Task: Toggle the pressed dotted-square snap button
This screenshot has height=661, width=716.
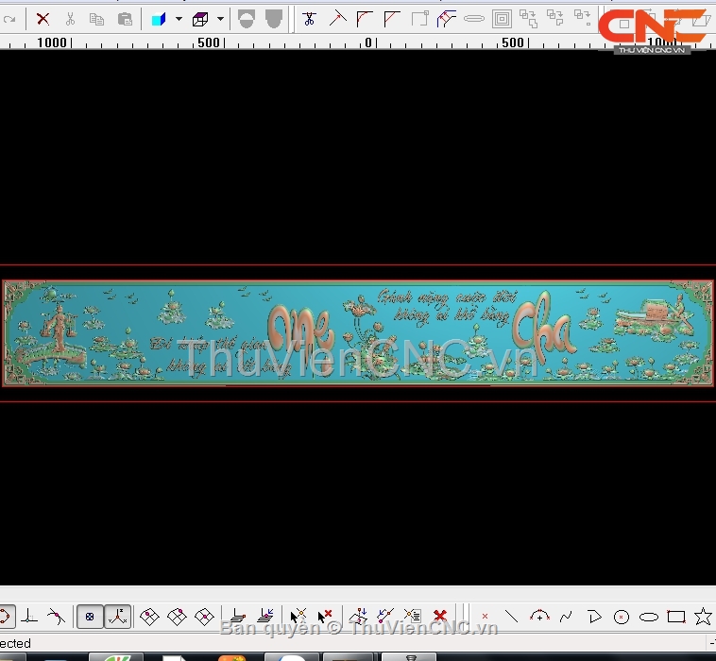Action: (90, 617)
